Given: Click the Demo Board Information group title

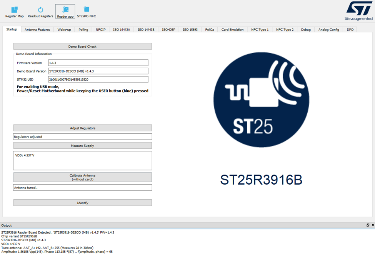Looking at the screenshot, I should (34, 54).
